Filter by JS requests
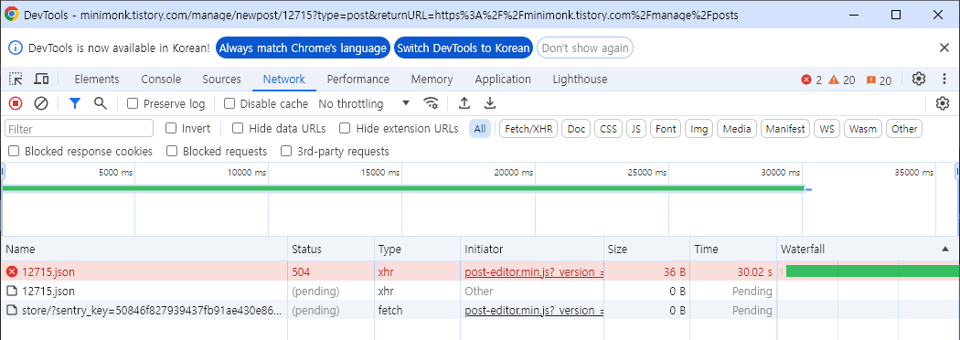Viewport: 960px width, 340px height. (636, 129)
